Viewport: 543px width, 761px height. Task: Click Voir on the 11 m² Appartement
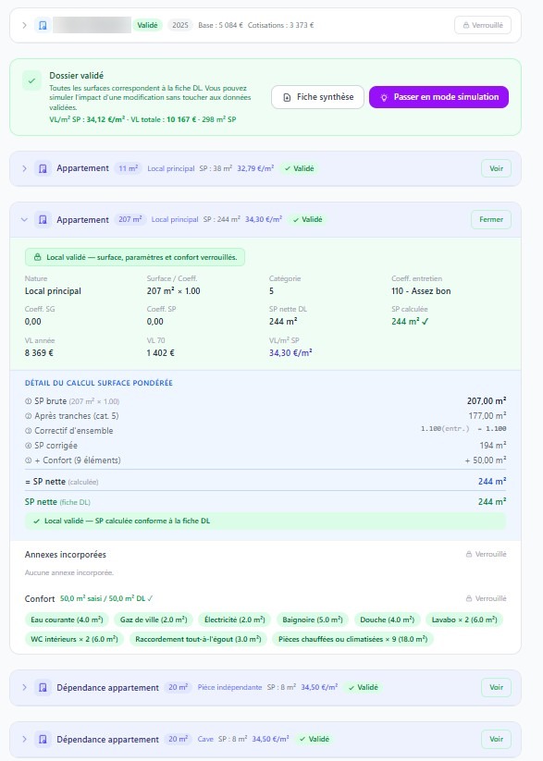496,168
